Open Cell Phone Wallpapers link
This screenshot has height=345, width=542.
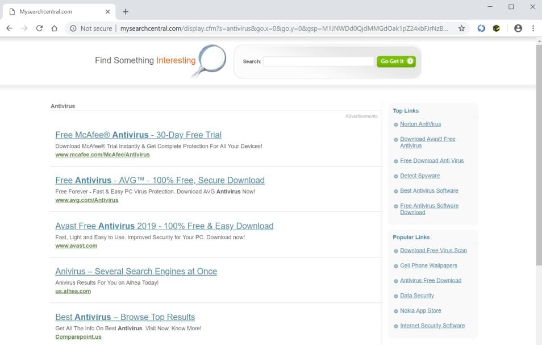[428, 265]
